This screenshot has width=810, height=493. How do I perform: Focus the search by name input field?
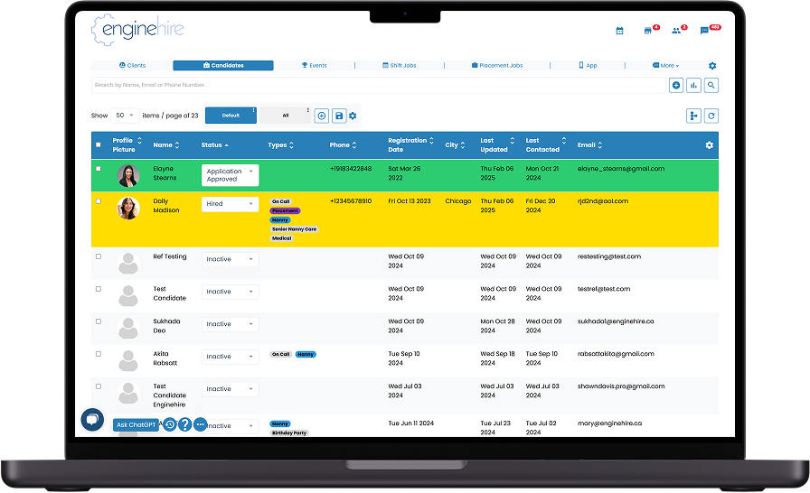[x=378, y=85]
